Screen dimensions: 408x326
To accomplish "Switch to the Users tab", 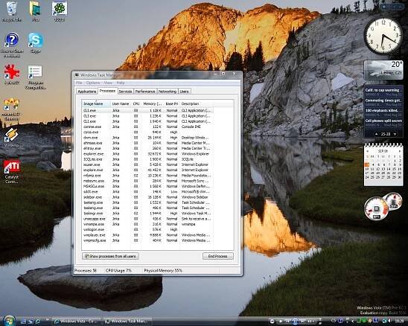I will coord(184,92).
